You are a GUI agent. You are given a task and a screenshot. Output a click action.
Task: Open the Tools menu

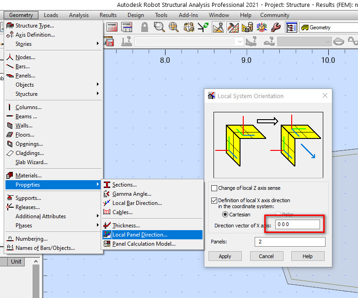point(161,15)
